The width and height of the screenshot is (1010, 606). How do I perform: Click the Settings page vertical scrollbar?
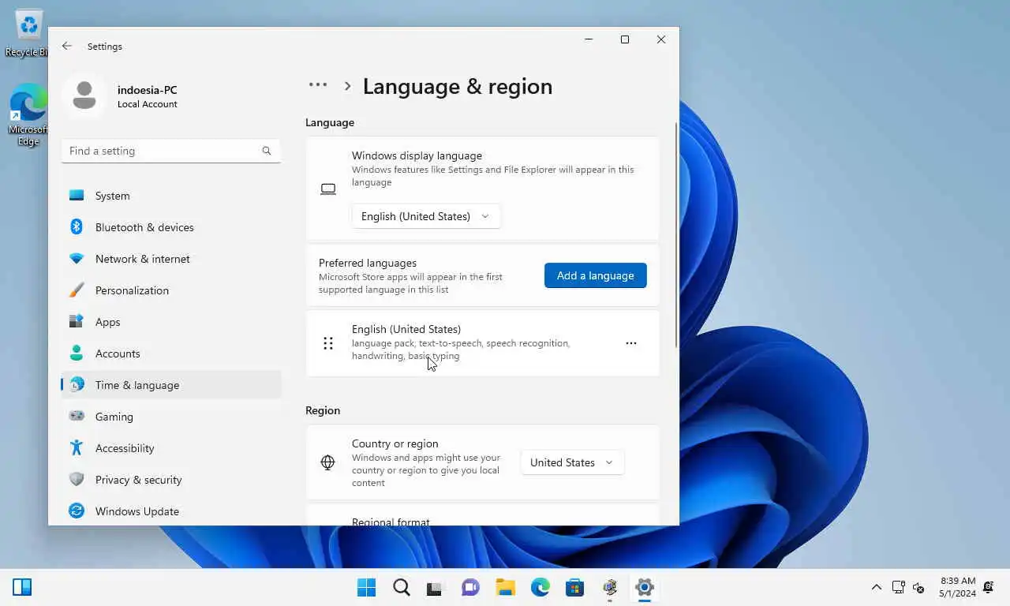click(x=676, y=234)
